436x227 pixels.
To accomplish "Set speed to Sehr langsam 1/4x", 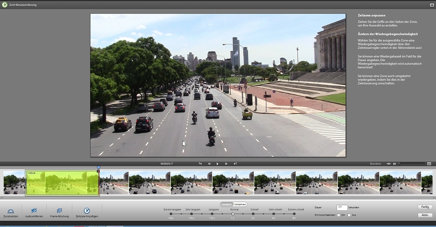I will coord(191,214).
